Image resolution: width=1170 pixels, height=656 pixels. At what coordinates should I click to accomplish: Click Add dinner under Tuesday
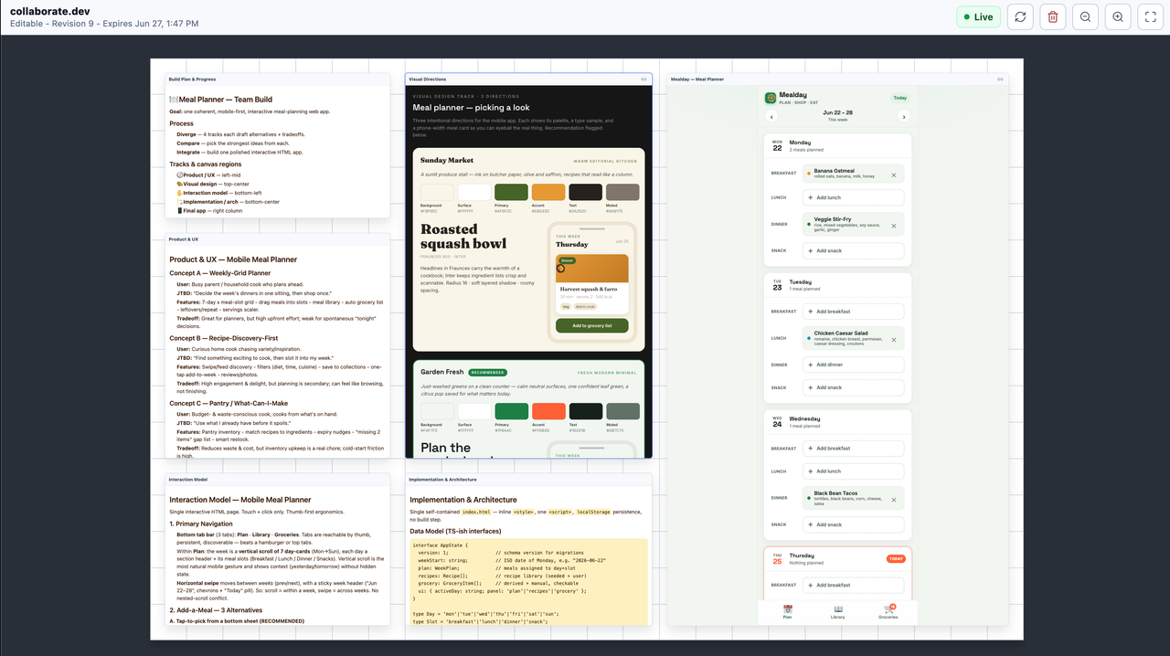click(854, 365)
